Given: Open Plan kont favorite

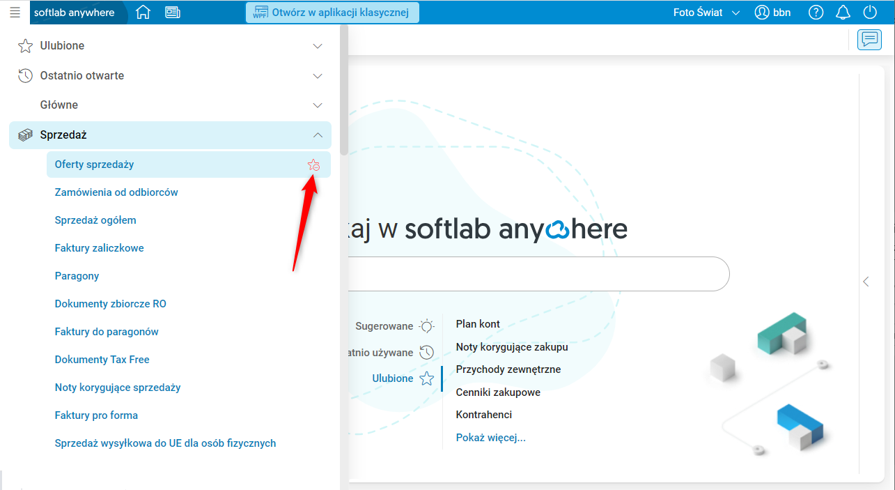Looking at the screenshot, I should coord(478,324).
